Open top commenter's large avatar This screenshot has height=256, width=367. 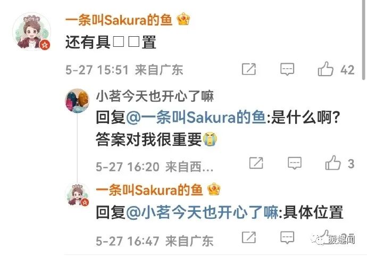point(31,31)
